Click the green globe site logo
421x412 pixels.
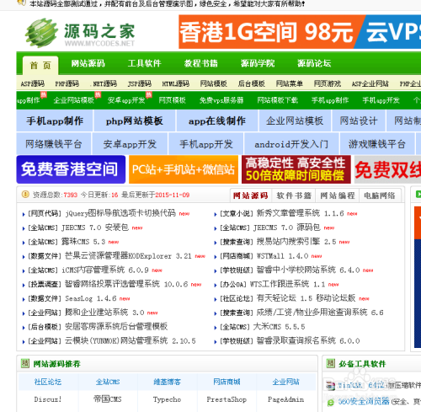coord(41,33)
